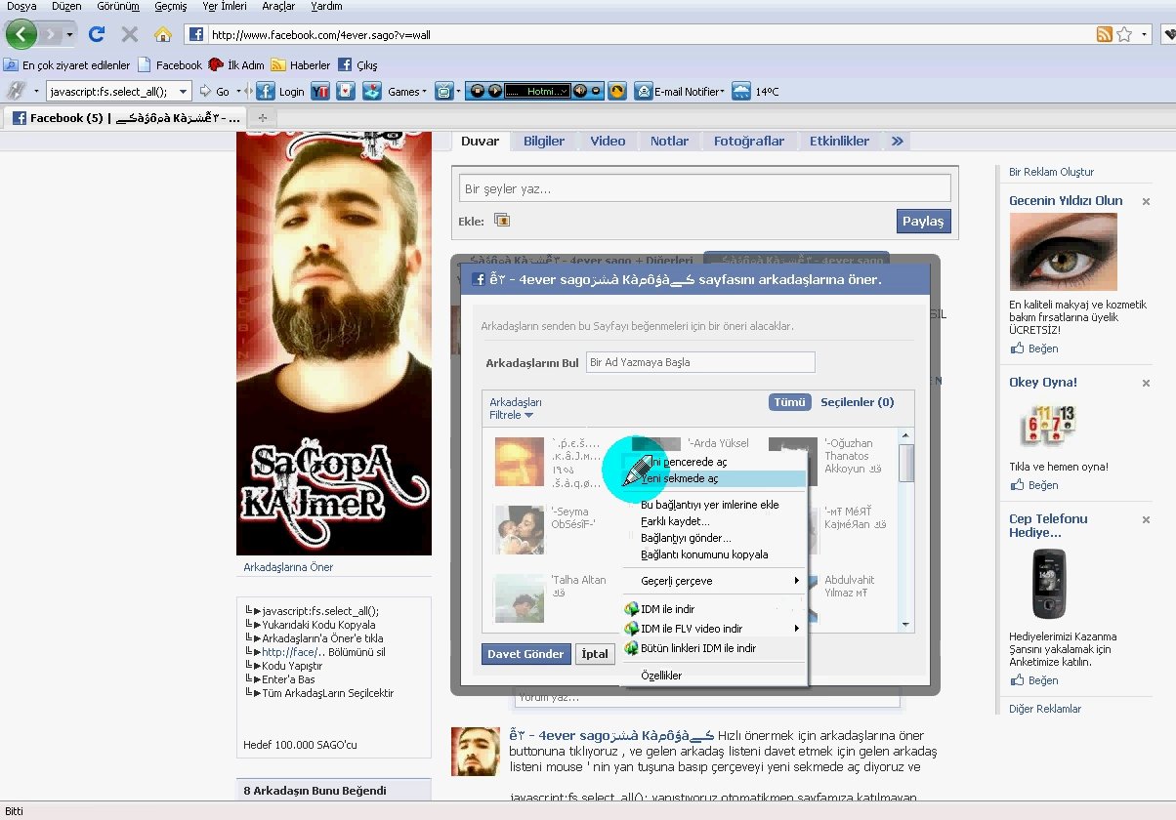
Task: Click the friend list scroll down arrow
Action: coord(906,625)
